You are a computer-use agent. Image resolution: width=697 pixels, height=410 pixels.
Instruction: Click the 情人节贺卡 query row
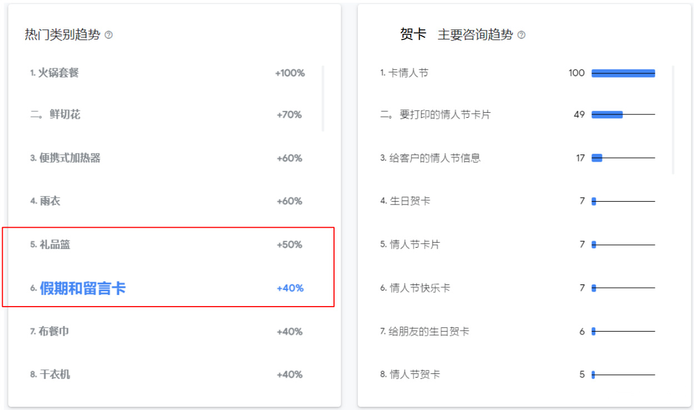415,374
